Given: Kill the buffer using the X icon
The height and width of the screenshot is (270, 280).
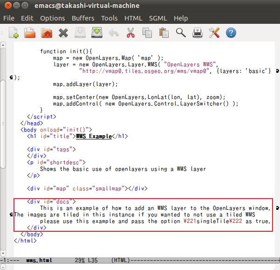Looking at the screenshot, I should 63,33.
